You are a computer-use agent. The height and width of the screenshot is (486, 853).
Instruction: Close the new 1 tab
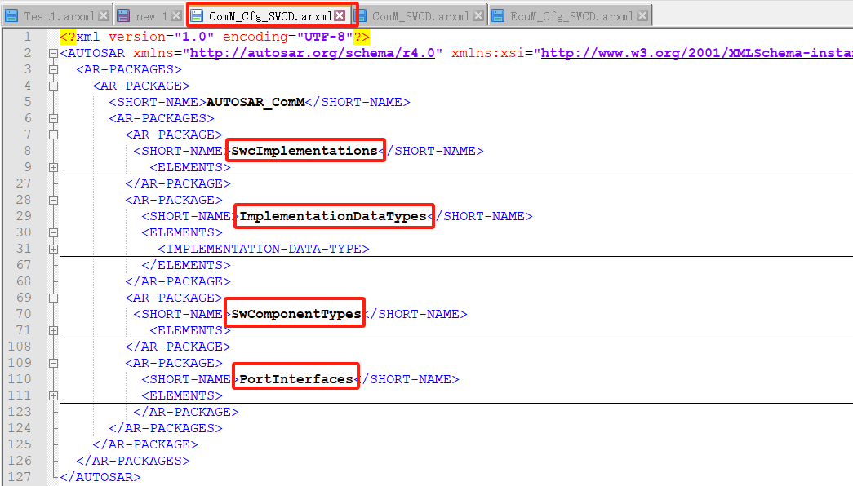pos(175,15)
